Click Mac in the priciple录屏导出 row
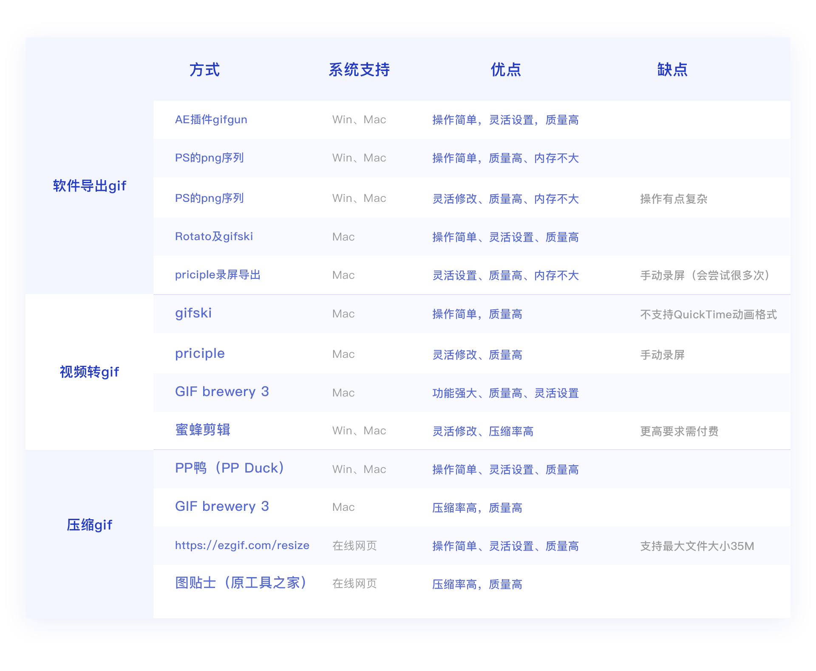816x671 pixels. click(343, 275)
